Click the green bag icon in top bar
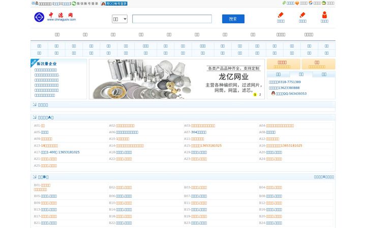This screenshot has width=366, height=228. [324, 3]
